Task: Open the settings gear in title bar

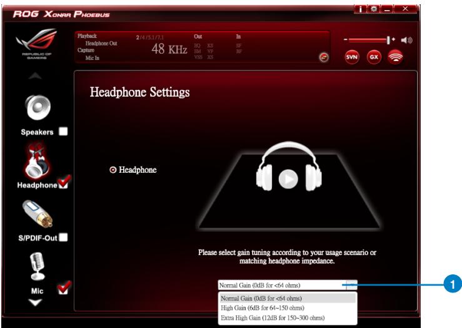Action: pyautogui.click(x=374, y=9)
